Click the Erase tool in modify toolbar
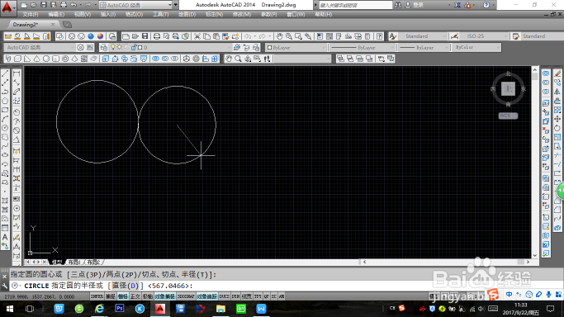The image size is (564, 317). 557,73
